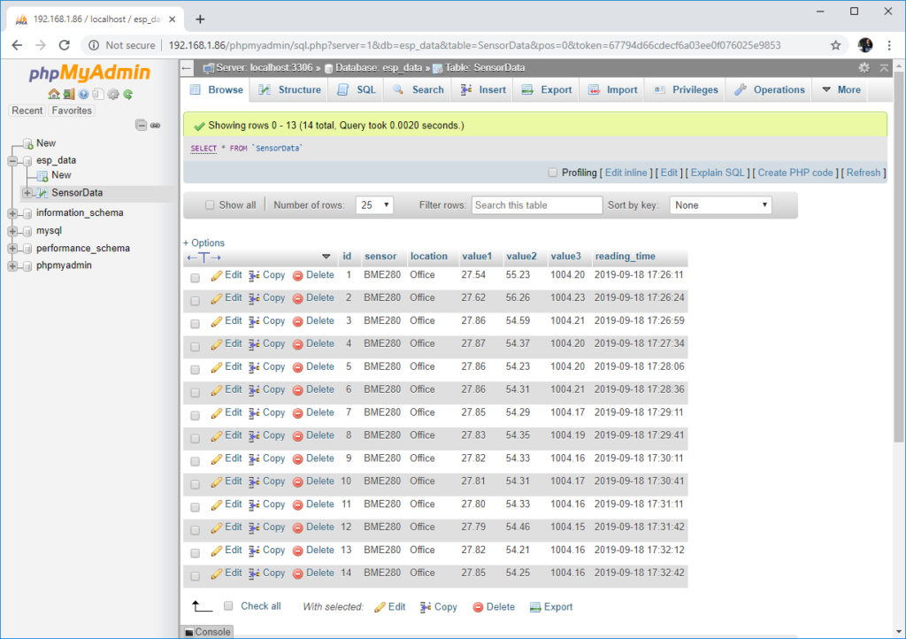
Task: Click the log out icon in the sidebar
Action: 68,94
